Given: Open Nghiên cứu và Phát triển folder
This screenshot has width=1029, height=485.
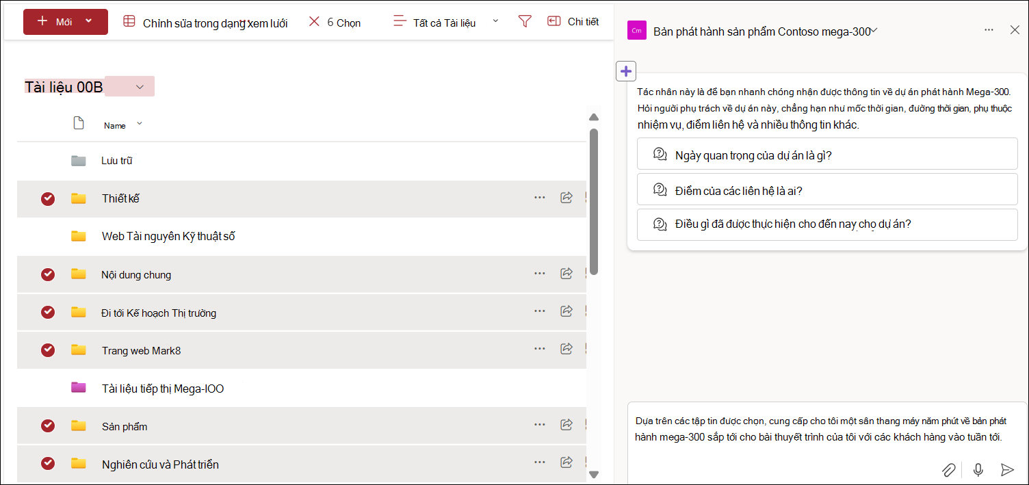Looking at the screenshot, I should [160, 464].
